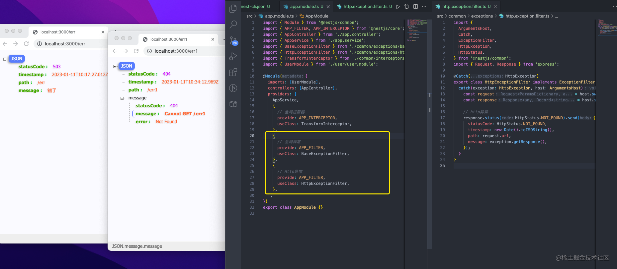Screen dimensions: 617x269
Task: Click 'useClass: BaseExceptionFilter,' on line 23
Action: click(x=313, y=154)
